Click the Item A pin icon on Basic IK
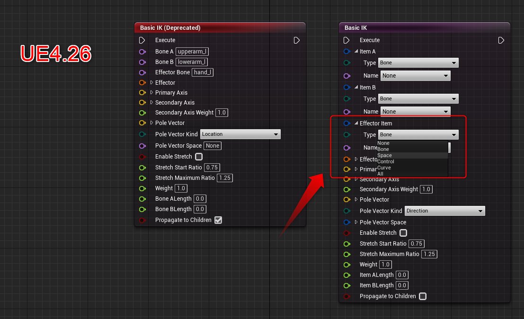524x319 pixels. pos(347,51)
